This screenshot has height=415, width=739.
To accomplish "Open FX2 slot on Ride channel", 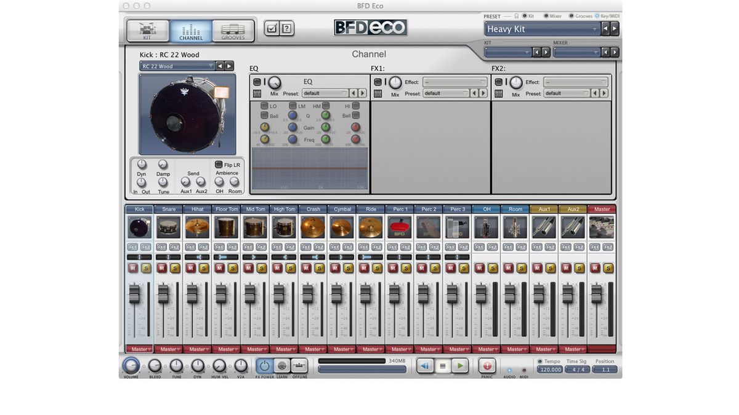I will coord(377,247).
